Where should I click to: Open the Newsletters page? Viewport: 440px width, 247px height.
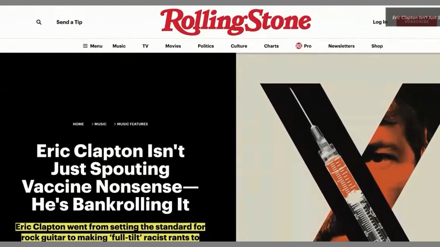click(x=341, y=46)
